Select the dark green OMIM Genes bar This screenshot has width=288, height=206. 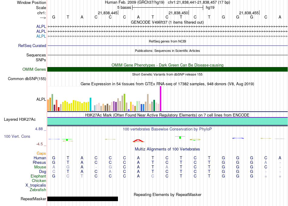click(167, 69)
